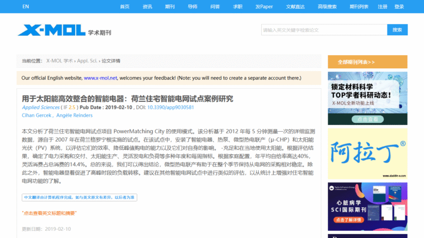Open the 问答 nav item

coord(215,7)
